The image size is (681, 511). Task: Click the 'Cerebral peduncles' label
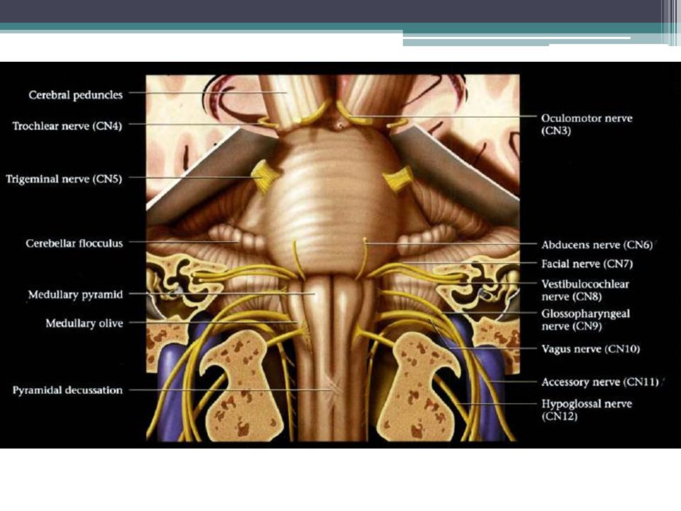pos(76,94)
